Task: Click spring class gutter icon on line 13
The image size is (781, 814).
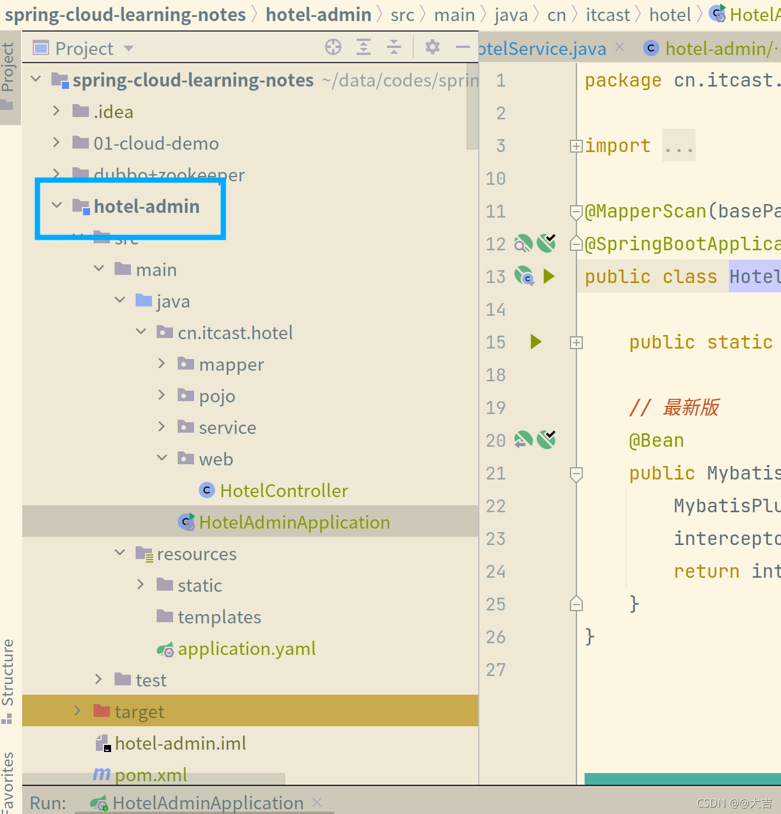Action: coord(524,275)
